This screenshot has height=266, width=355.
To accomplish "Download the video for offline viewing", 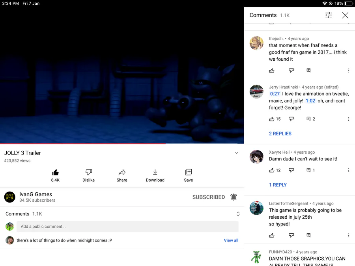I will 155,175.
